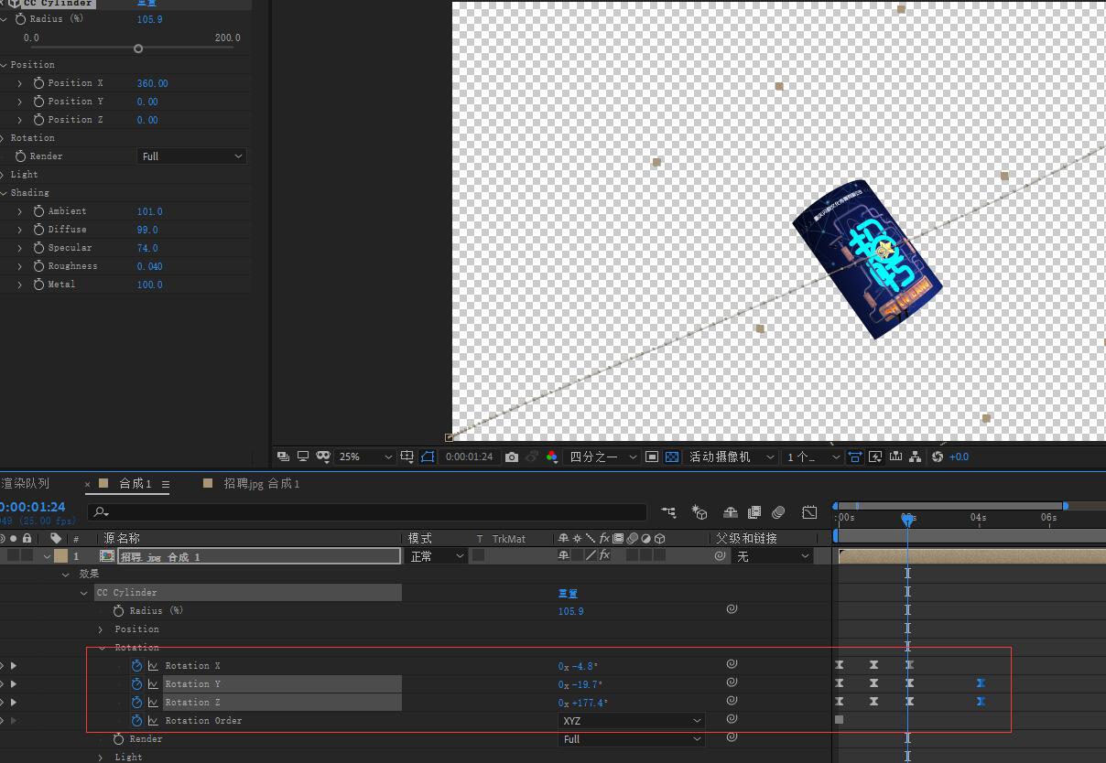
Task: Click the Radius pick whip spiral icon
Action: 732,609
